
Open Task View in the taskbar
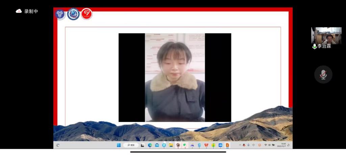point(143,145)
